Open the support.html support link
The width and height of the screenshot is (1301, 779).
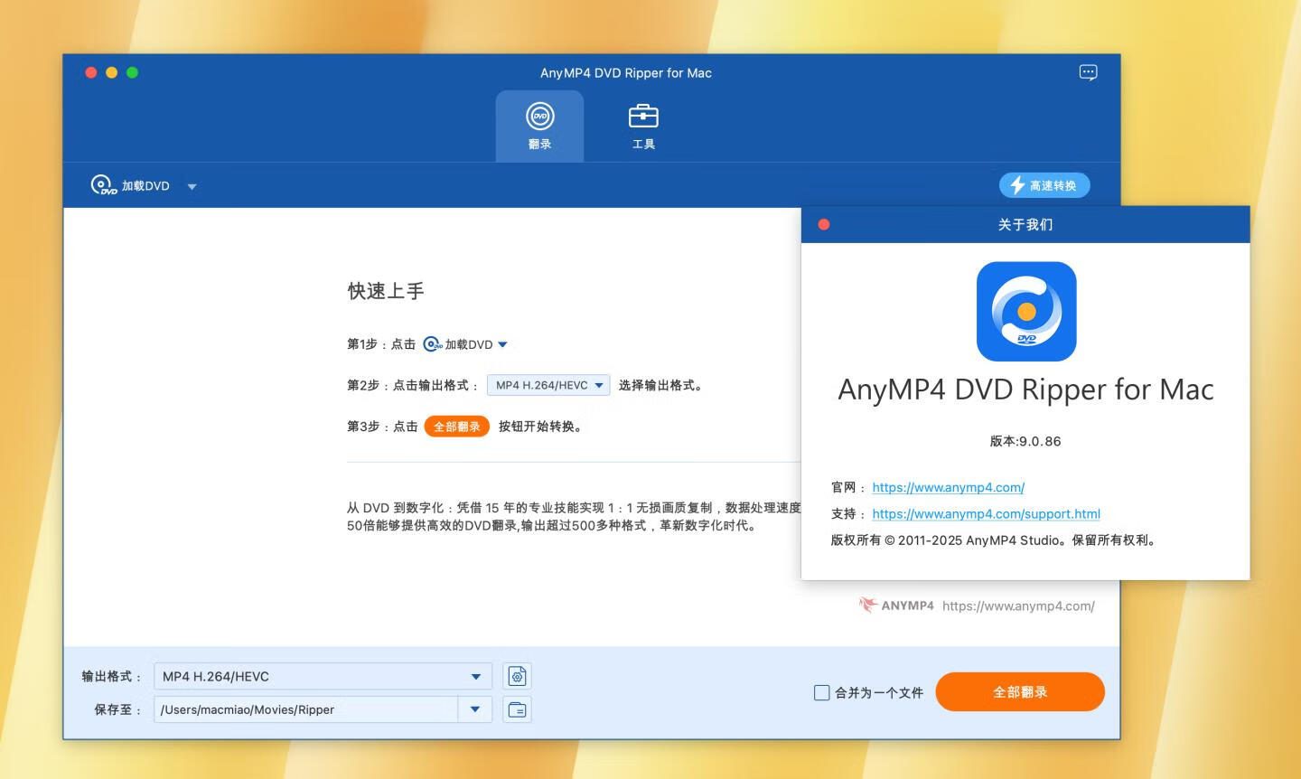tap(986, 513)
